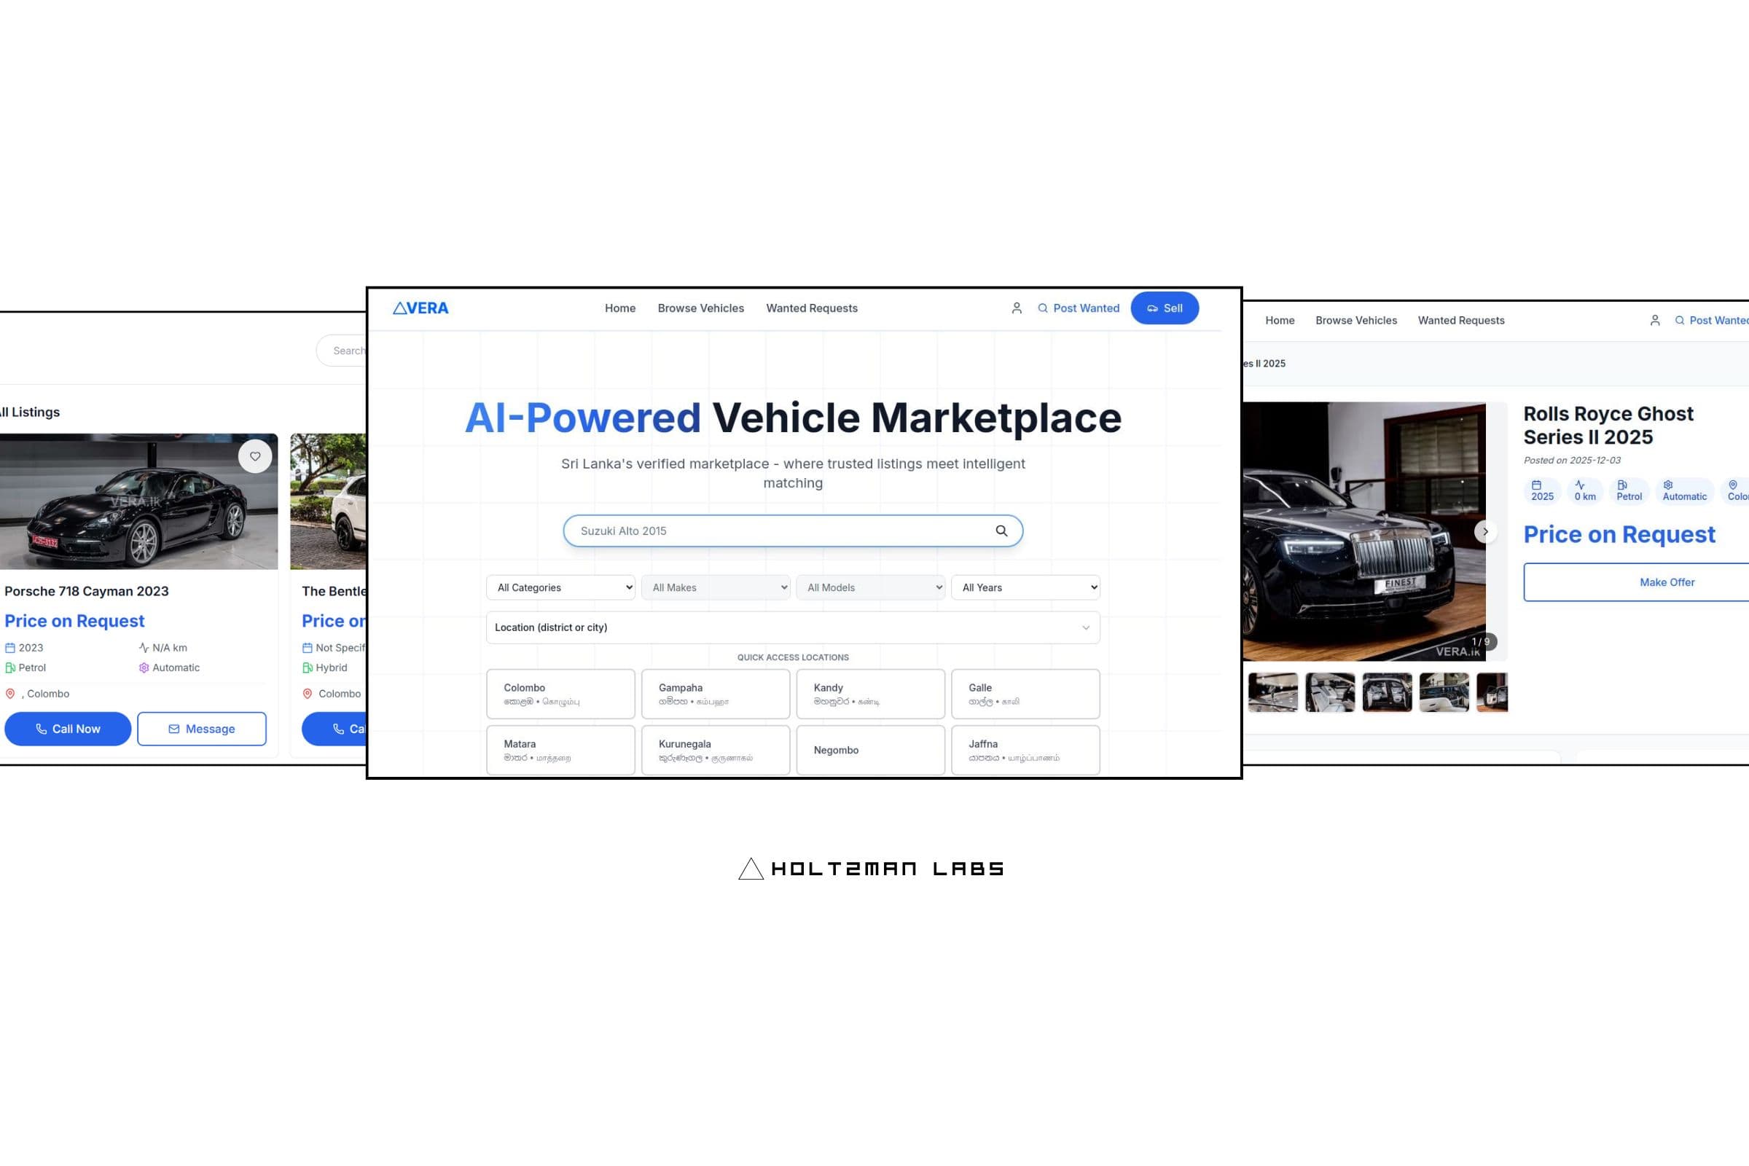Click the next-image arrow on the Rolls Royce gallery
The image size is (1749, 1166).
coord(1486,532)
